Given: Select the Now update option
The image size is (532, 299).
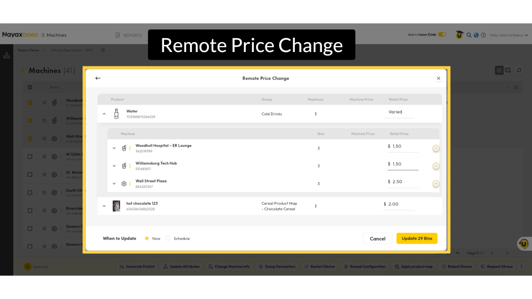Looking at the screenshot, I should coord(147,239).
